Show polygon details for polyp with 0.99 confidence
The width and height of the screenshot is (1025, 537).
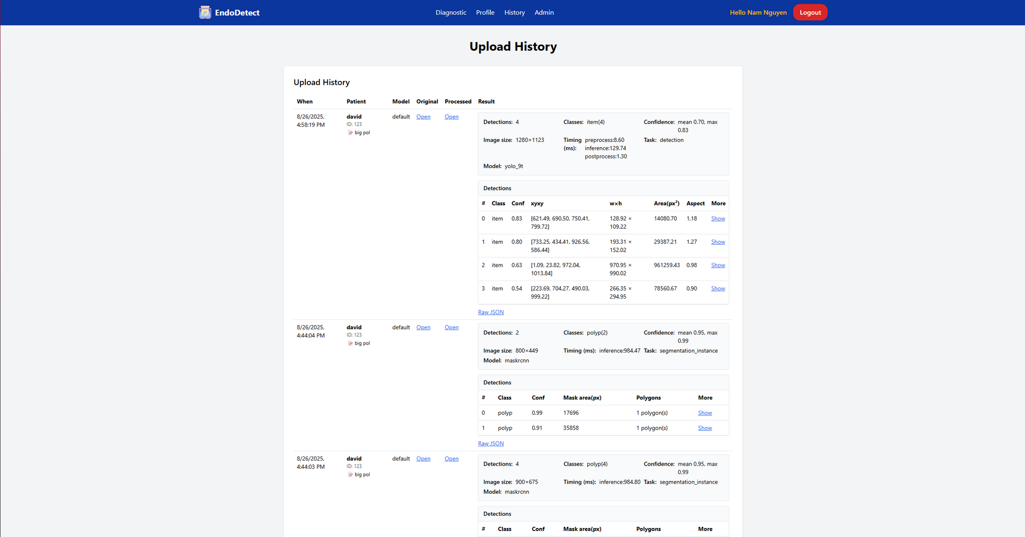[705, 413]
